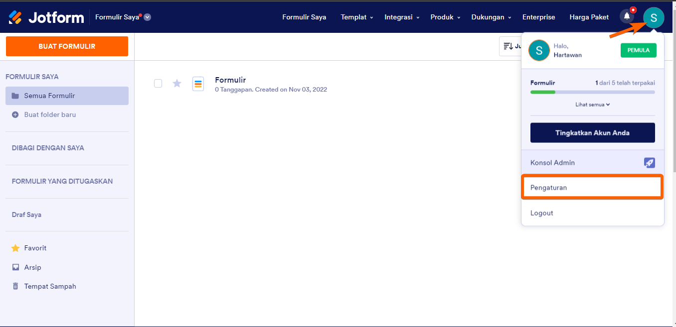Screen dimensions: 676x327
Task: Click the avatar inside the profile dropdown
Action: point(539,50)
